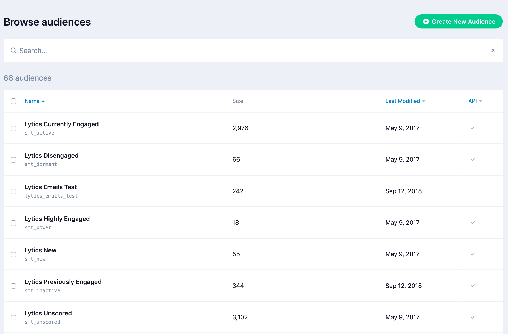Tick checkbox for Lytics Currently Engaged
The width and height of the screenshot is (508, 334).
pos(13,128)
